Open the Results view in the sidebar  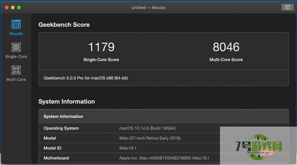tap(16, 28)
